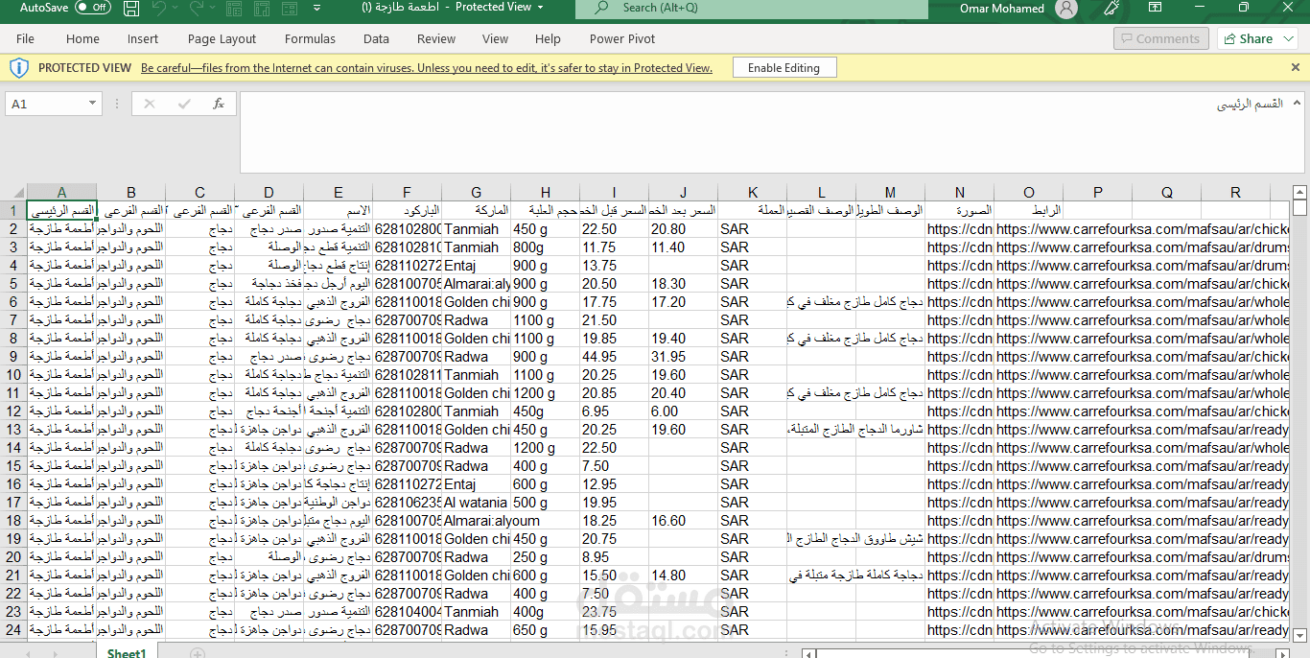Open the Name Box dropdown arrow
Viewport: 1310px width, 658px height.
coord(93,104)
